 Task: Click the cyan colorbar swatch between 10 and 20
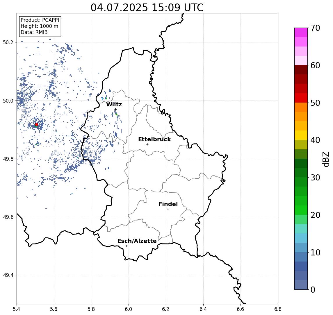[301, 238]
